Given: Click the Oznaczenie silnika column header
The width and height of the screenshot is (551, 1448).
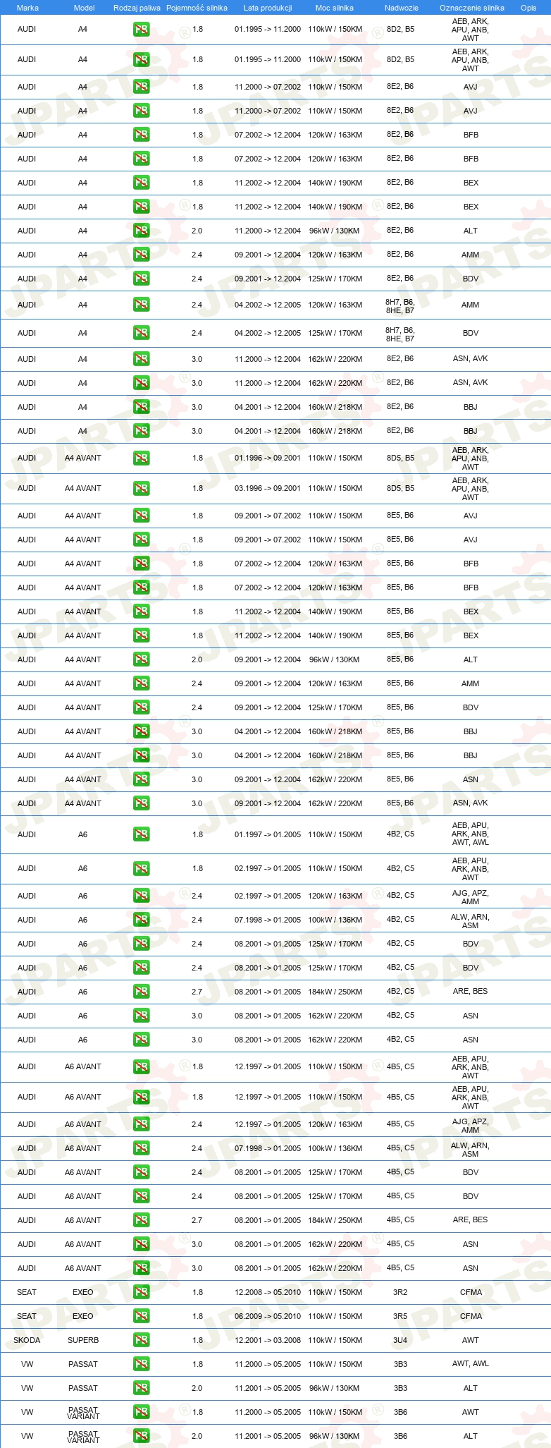Looking at the screenshot, I should point(471,8).
